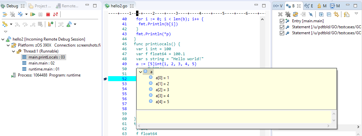This screenshot has height=136, width=362.
Task: Click current instruction pointer at line 52
Action: pos(105,79)
